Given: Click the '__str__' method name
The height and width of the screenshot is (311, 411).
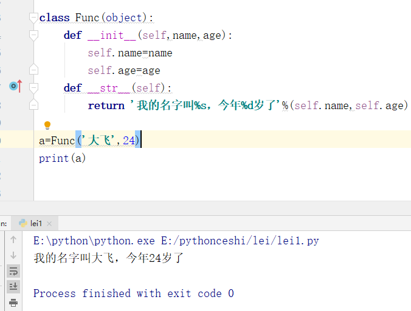Looking at the screenshot, I should 109,88.
